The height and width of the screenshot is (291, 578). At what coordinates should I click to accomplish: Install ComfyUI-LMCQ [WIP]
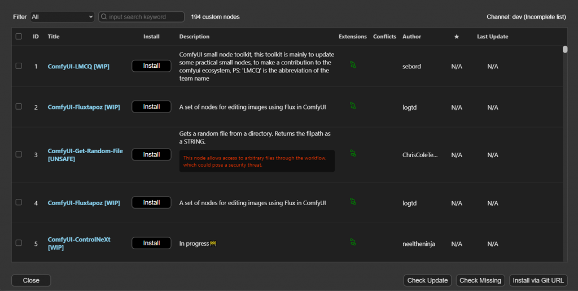coord(151,66)
